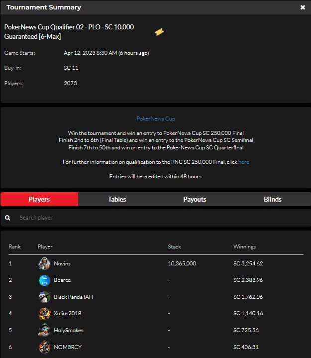The width and height of the screenshot is (311, 358).
Task: Switch to the Tables tab
Action: pyautogui.click(x=117, y=199)
